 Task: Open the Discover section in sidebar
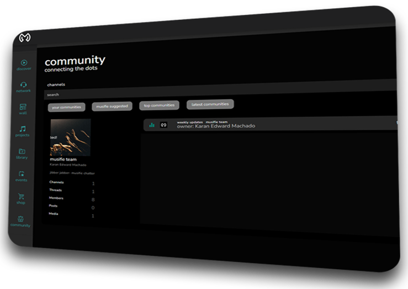[x=24, y=63]
